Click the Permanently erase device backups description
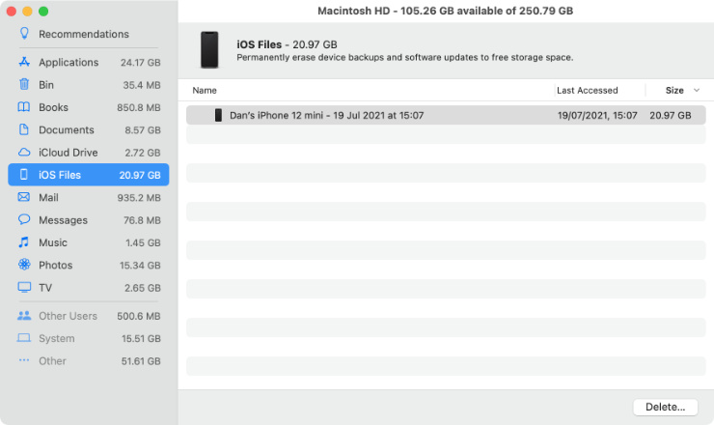Viewport: 714px width, 425px height. (x=405, y=57)
